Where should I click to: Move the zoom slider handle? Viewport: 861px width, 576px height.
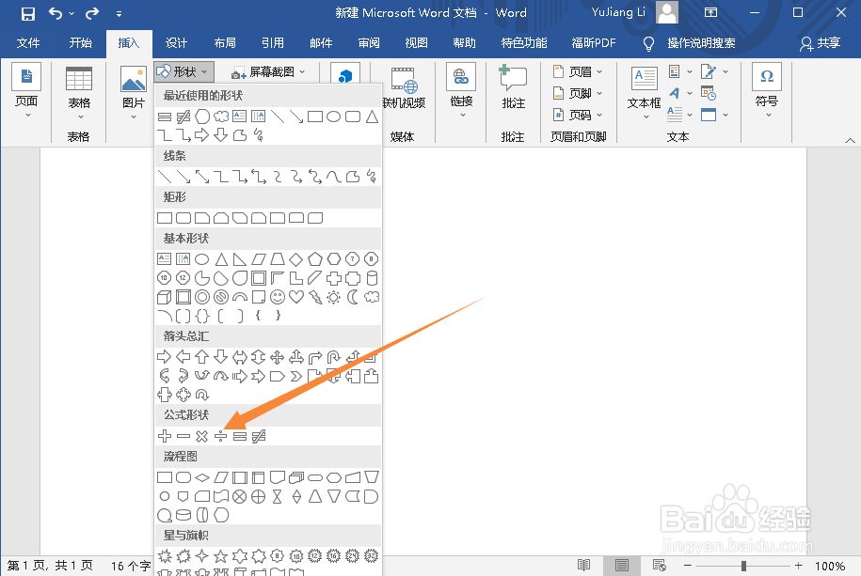pos(743,566)
